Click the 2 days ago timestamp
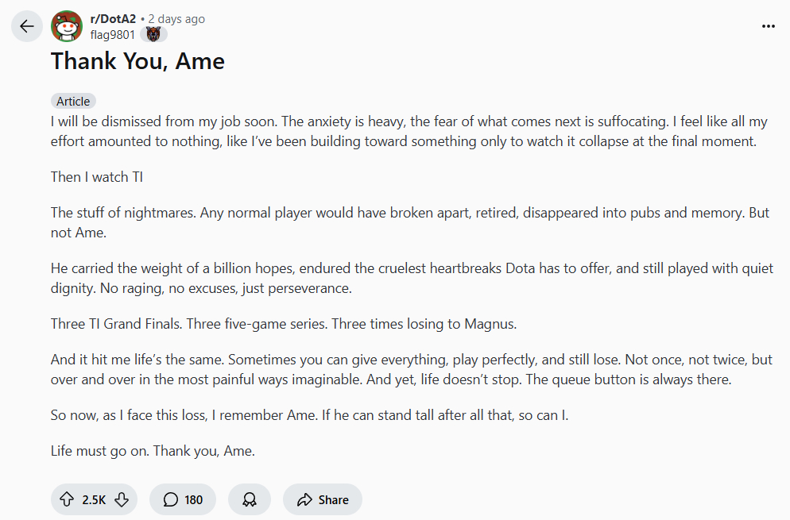Viewport: 790px width, 520px height. pyautogui.click(x=176, y=19)
